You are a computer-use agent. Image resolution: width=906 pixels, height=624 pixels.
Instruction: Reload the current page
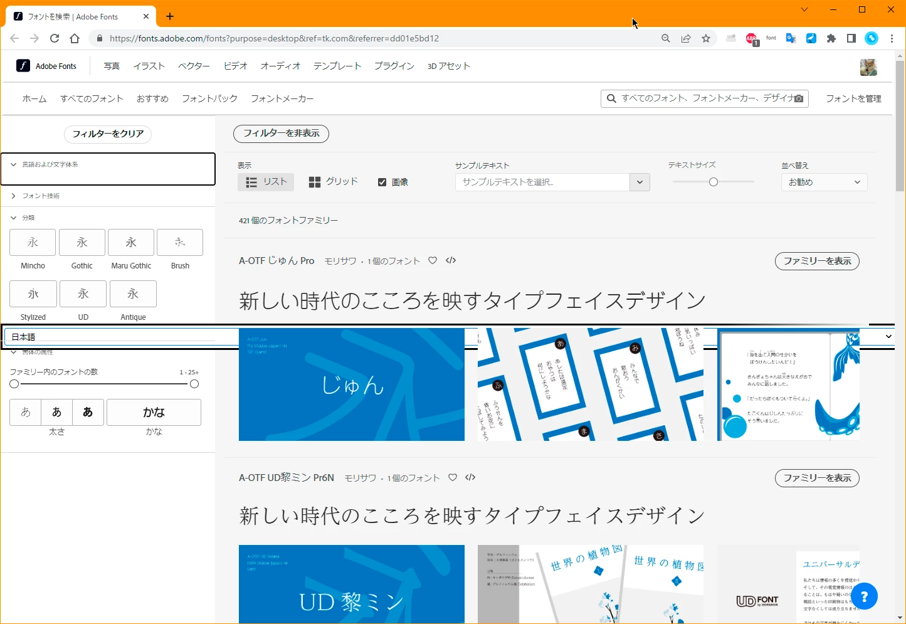click(x=55, y=38)
